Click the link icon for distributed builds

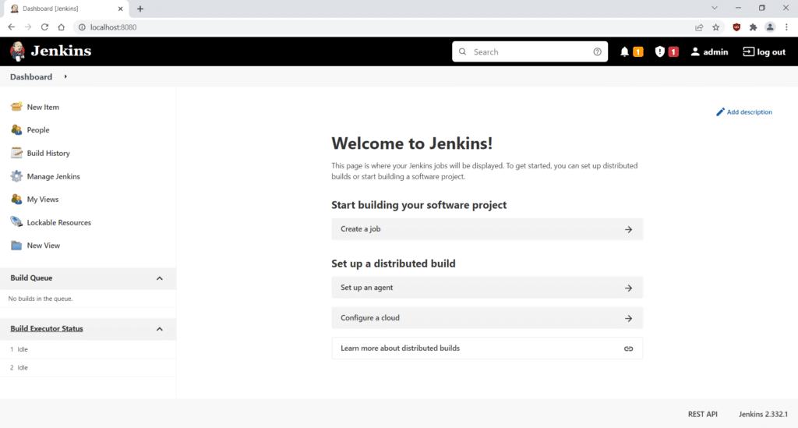pyautogui.click(x=629, y=348)
